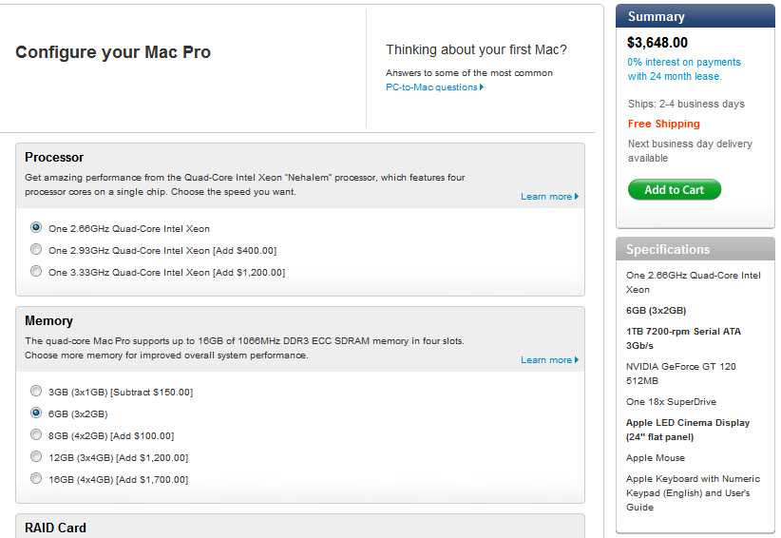Select the 12GB (3x4GB) memory option
This screenshot has height=538, width=781.
pos(36,457)
